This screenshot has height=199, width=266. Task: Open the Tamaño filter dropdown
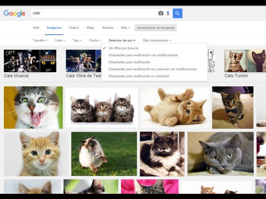pos(40,40)
